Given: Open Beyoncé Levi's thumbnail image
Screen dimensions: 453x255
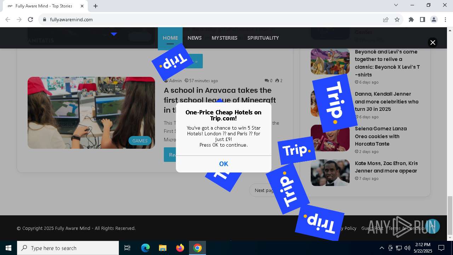Looking at the screenshot, I should (330, 61).
